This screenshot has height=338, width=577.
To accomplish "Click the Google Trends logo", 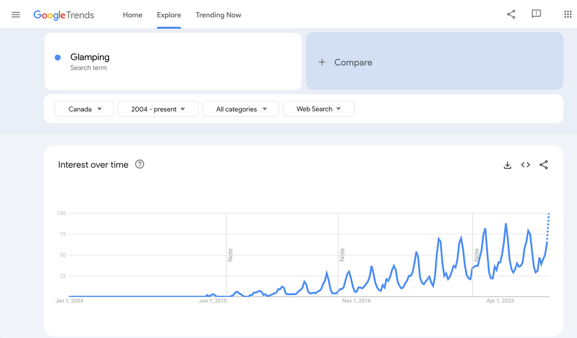I will [63, 15].
